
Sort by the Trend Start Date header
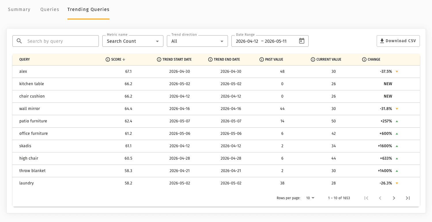[177, 59]
